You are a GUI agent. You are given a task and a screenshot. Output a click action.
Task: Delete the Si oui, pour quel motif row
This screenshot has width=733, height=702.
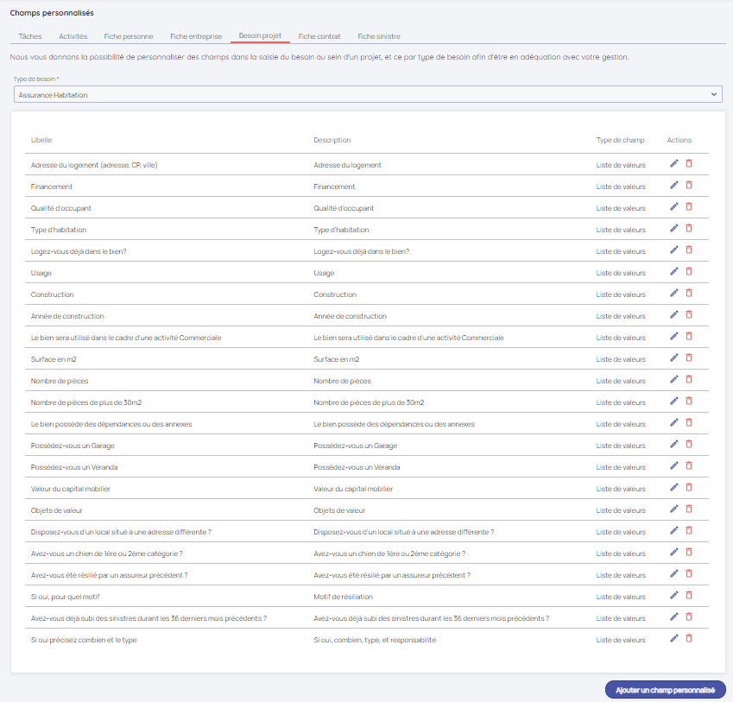689,596
